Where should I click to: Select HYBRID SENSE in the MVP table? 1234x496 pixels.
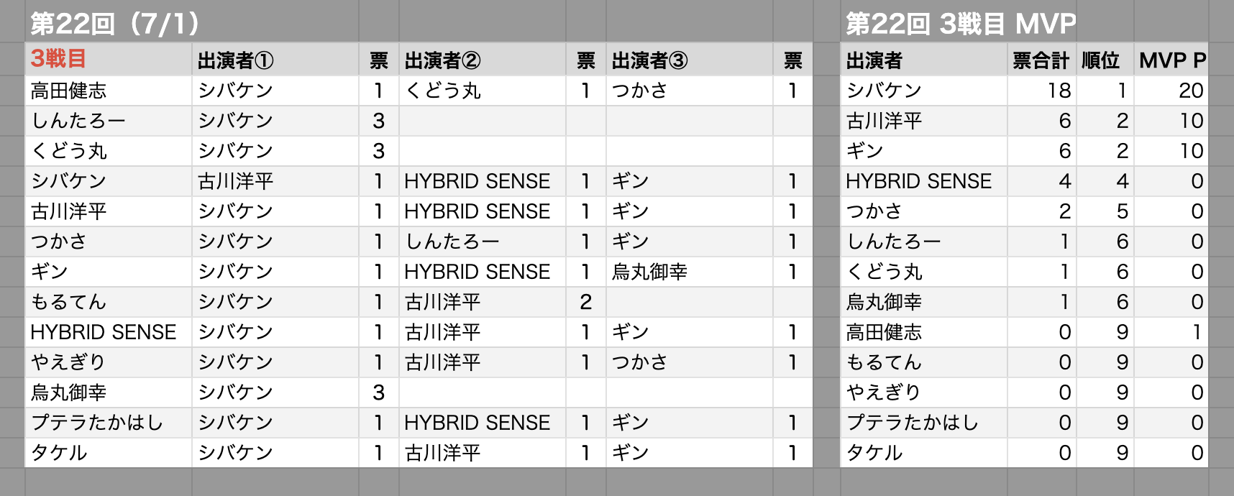tap(924, 181)
